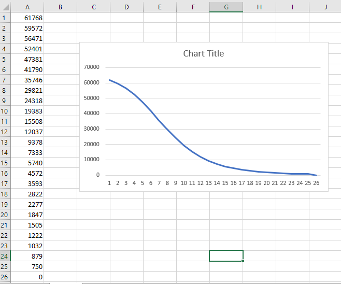Click cell containing 15508

tap(27, 121)
